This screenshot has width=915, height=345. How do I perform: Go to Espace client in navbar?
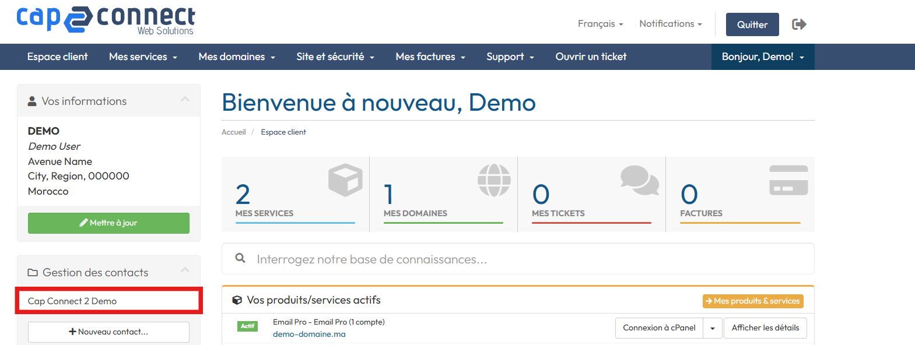(57, 57)
